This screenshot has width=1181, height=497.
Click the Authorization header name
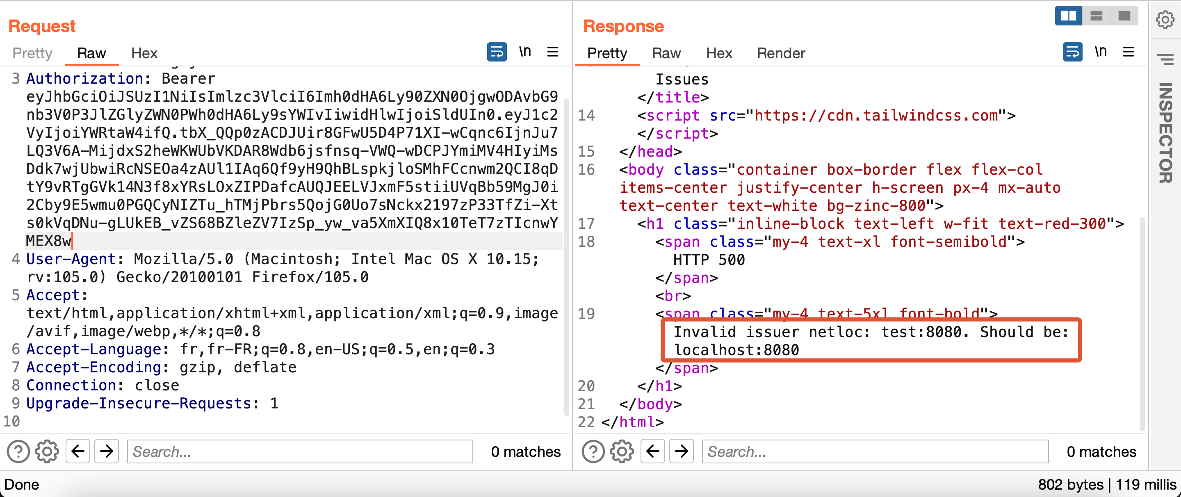click(x=85, y=79)
